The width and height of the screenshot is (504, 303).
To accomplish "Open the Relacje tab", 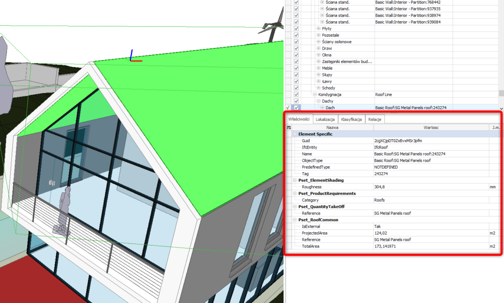I will tap(375, 120).
